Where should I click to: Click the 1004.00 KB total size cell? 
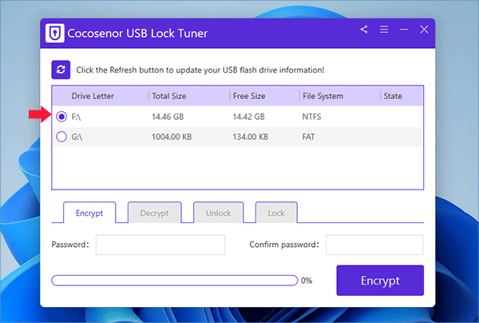coord(172,137)
